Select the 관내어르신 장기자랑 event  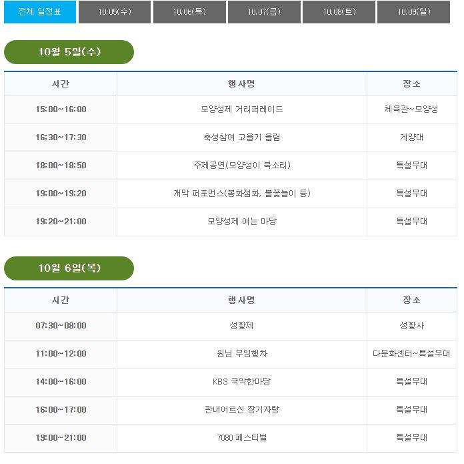[241, 410]
